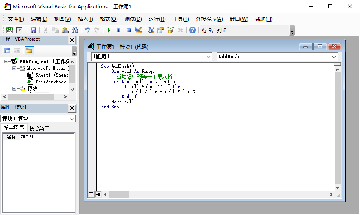Screen dimensions: 360x215
Task: Open the 窗口(W) menu
Action: [239, 19]
